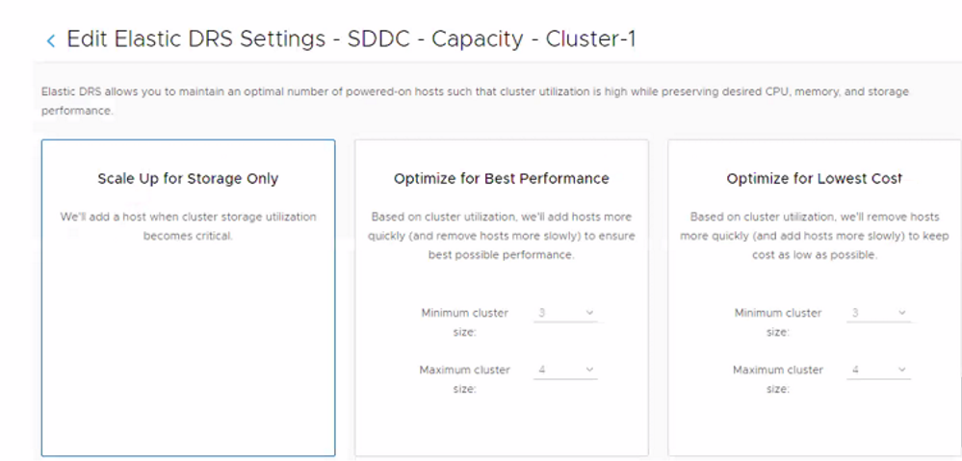Click the chevron arrow on Lowest Cost minimum size
The width and height of the screenshot is (962, 461).
902,313
